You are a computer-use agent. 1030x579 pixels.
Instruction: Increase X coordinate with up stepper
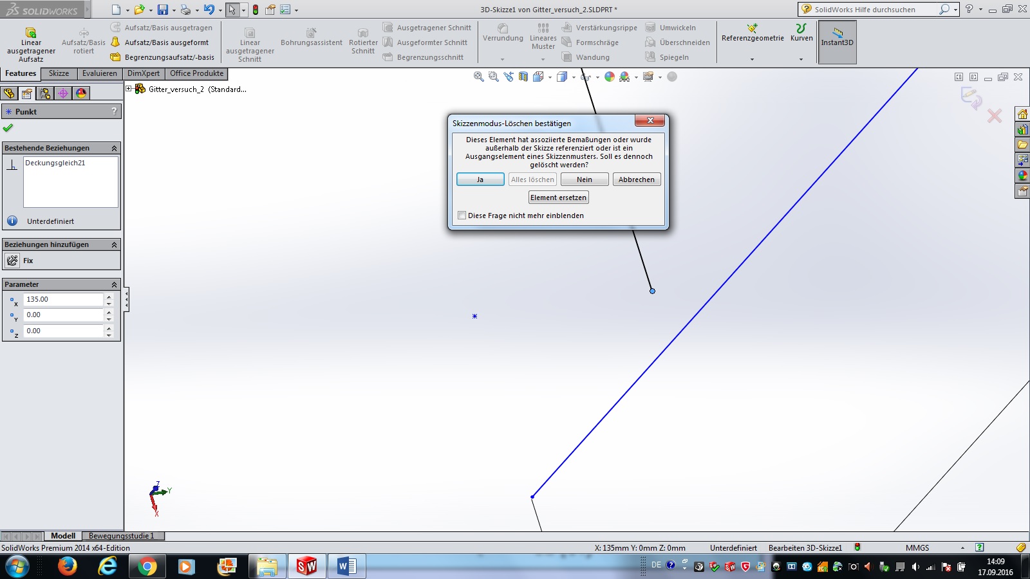(109, 296)
